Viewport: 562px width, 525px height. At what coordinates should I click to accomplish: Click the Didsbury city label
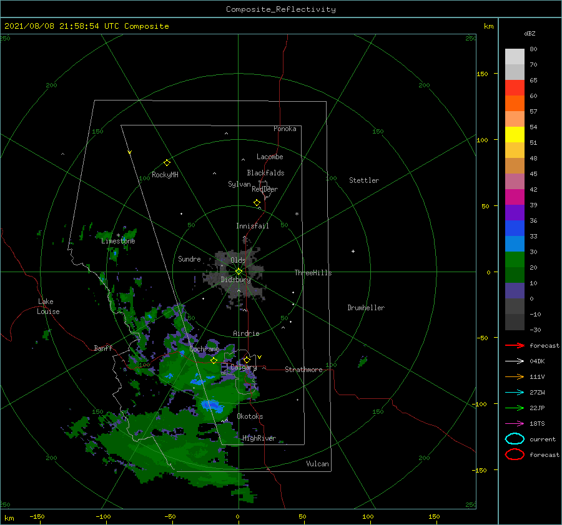click(x=236, y=280)
